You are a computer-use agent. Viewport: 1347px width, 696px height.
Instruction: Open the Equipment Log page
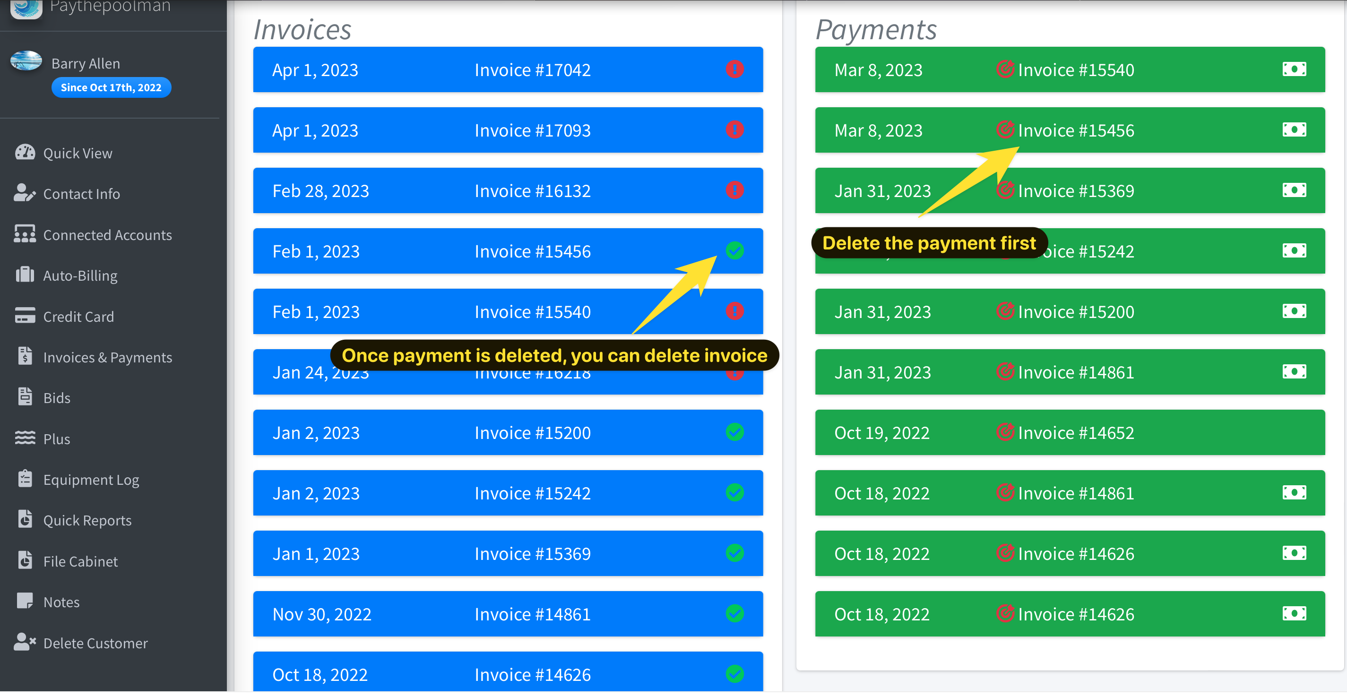tap(91, 480)
